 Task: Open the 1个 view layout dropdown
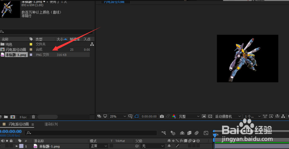(252, 116)
